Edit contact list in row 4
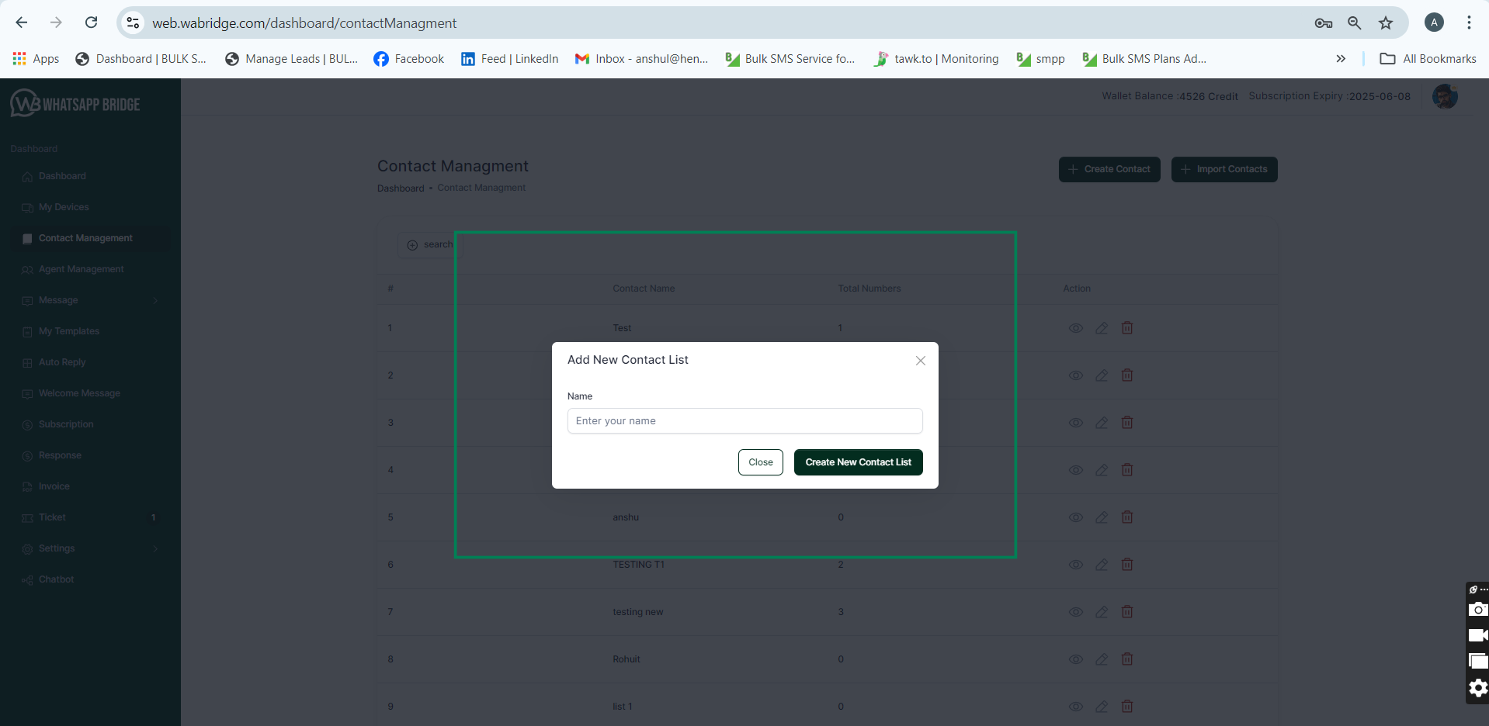 (1102, 470)
